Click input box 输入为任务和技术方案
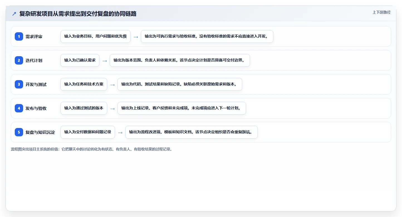The height and width of the screenshot is (217, 402). (84, 84)
